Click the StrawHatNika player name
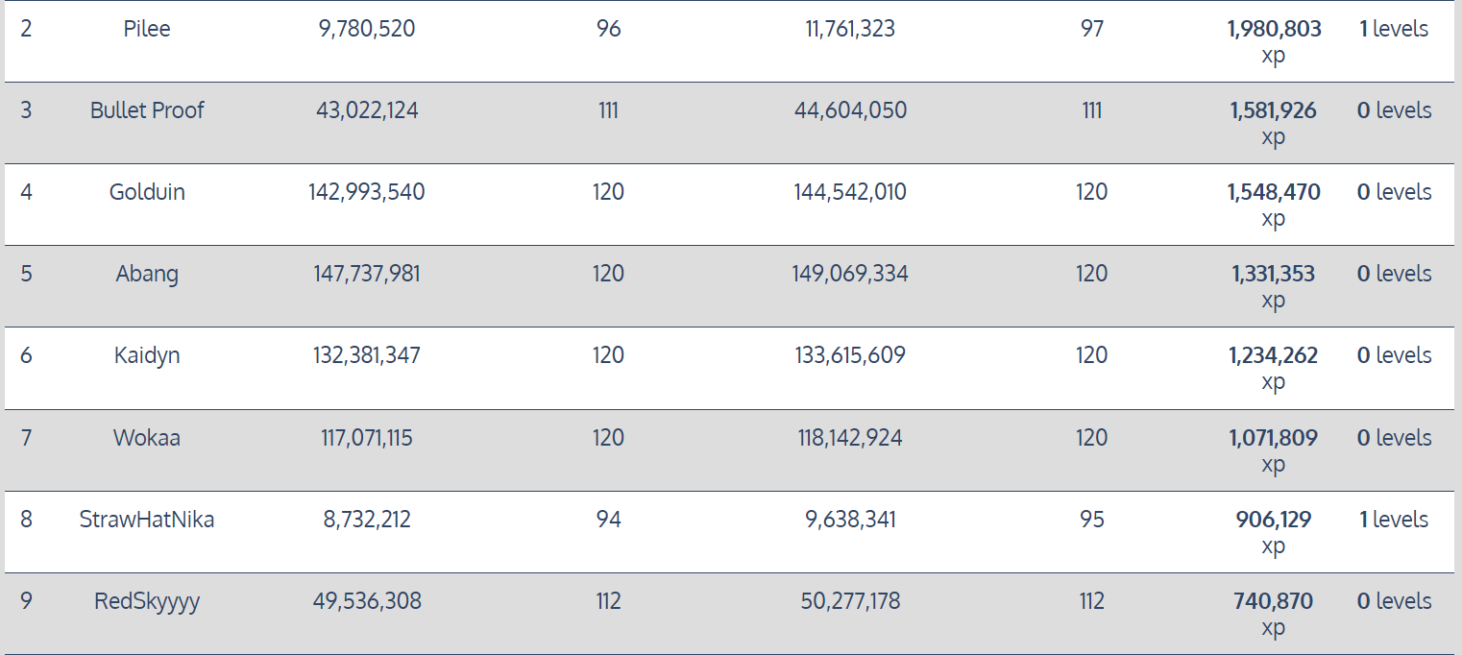The image size is (1462, 655). 147,520
